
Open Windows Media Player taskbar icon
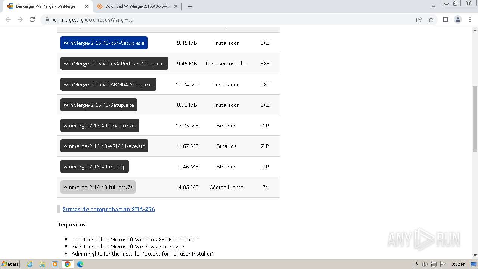coord(55,264)
